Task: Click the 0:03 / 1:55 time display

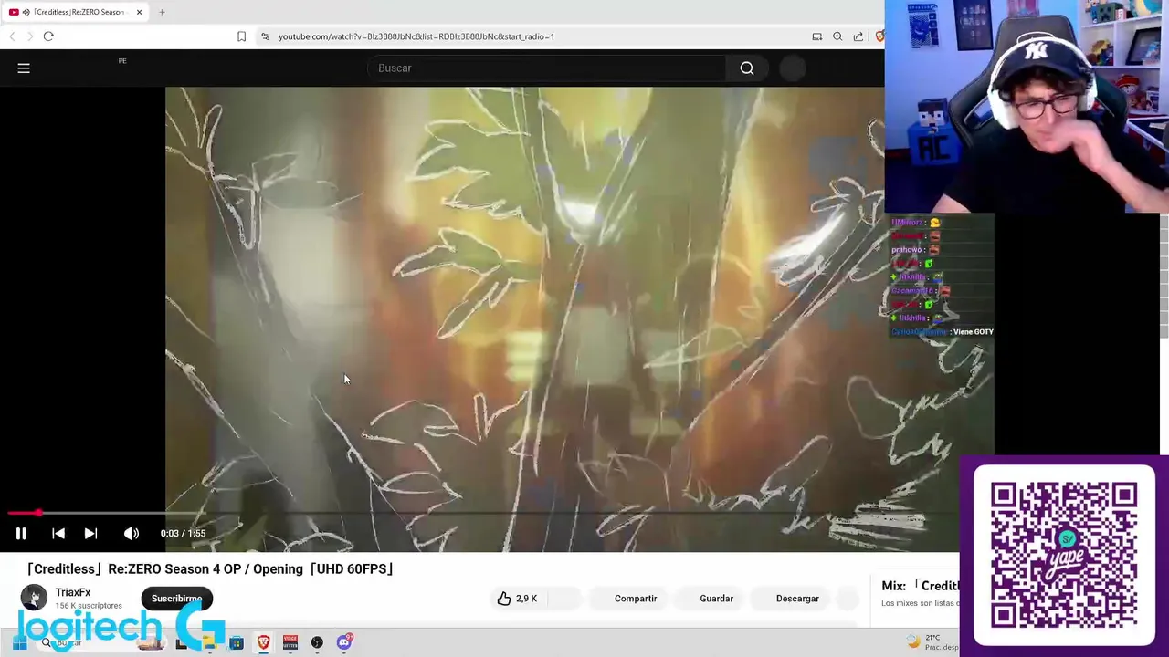Action: (x=183, y=534)
